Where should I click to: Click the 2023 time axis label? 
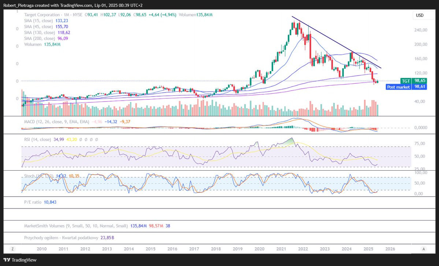(325, 249)
